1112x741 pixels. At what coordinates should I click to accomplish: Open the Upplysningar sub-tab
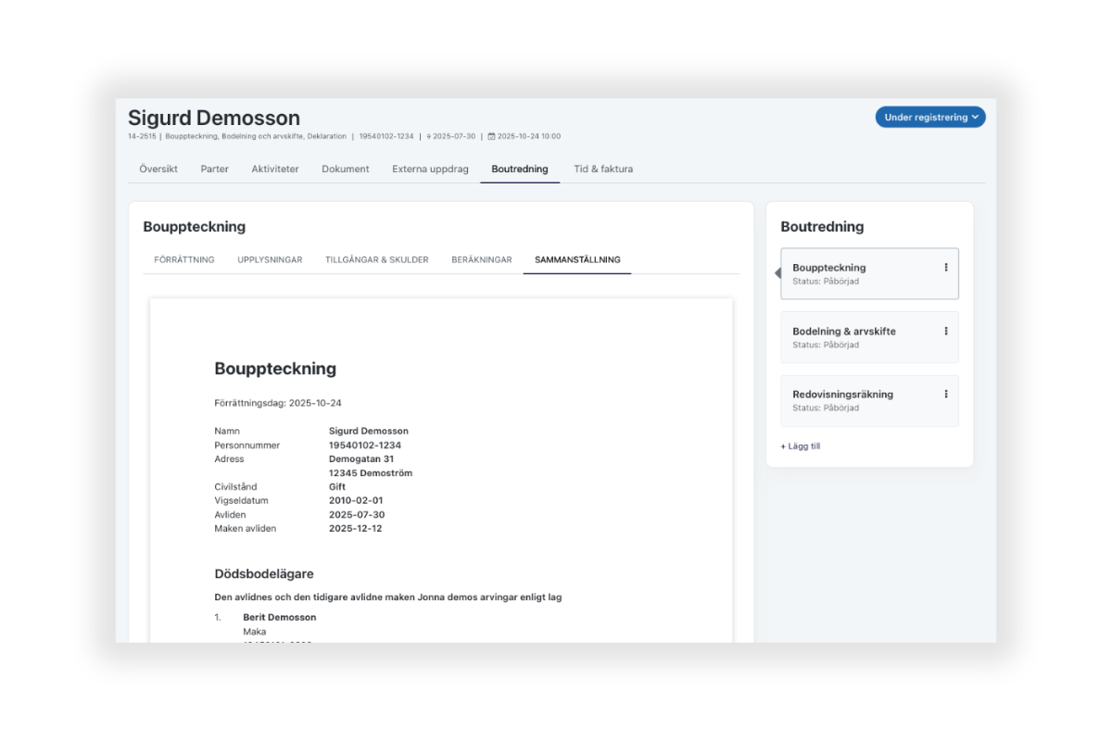(270, 260)
